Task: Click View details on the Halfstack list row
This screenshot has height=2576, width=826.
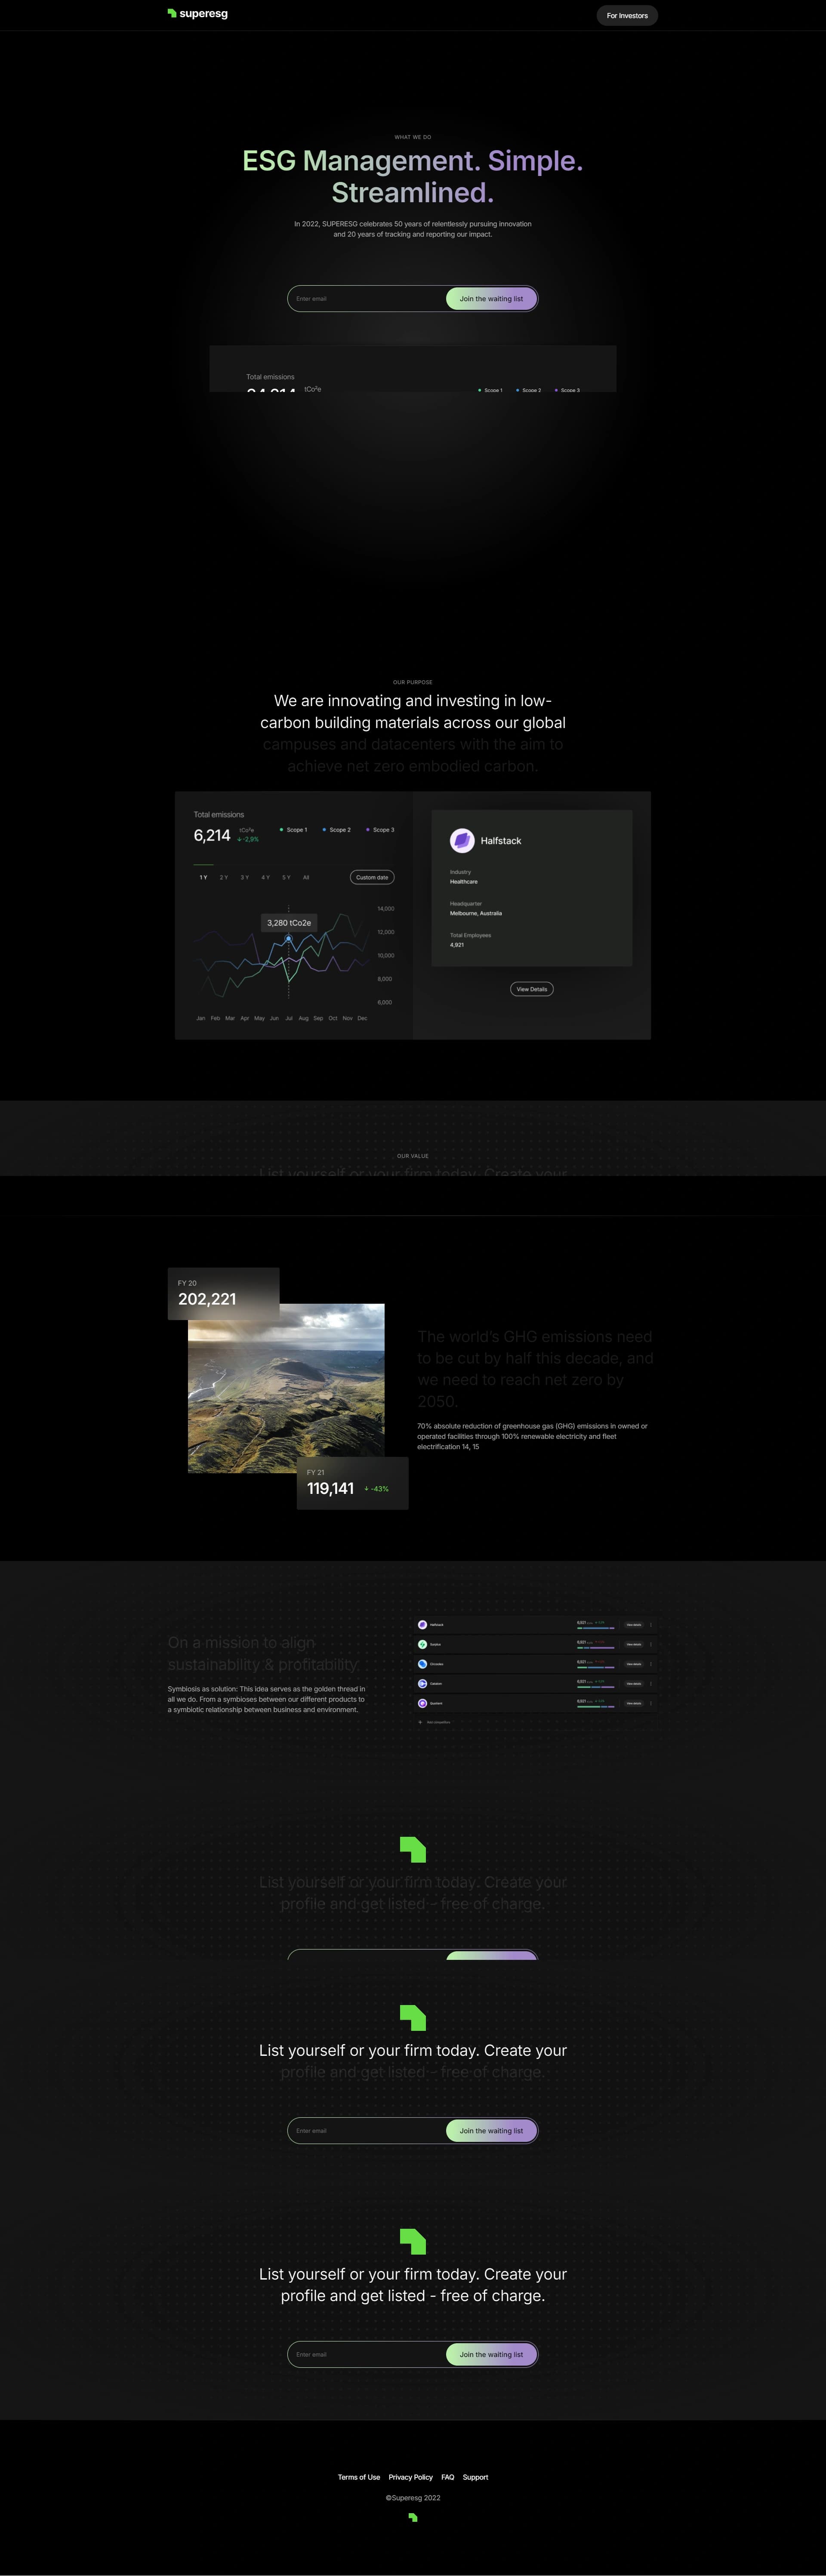Action: 634,1625
